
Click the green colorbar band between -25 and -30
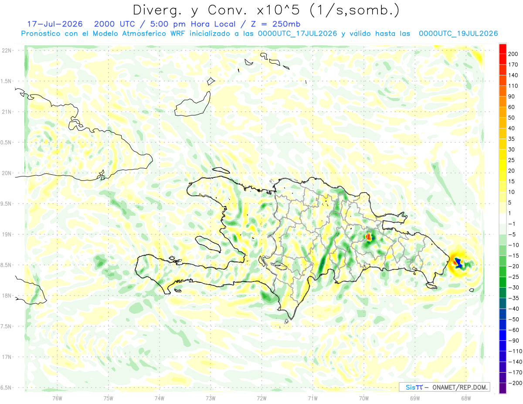pos(503,282)
